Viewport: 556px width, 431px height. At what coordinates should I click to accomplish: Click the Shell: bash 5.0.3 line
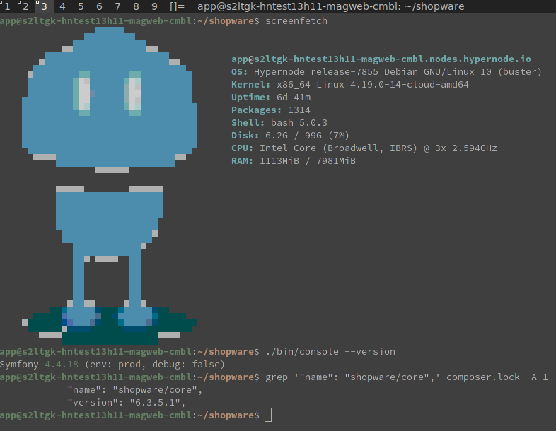coord(279,123)
